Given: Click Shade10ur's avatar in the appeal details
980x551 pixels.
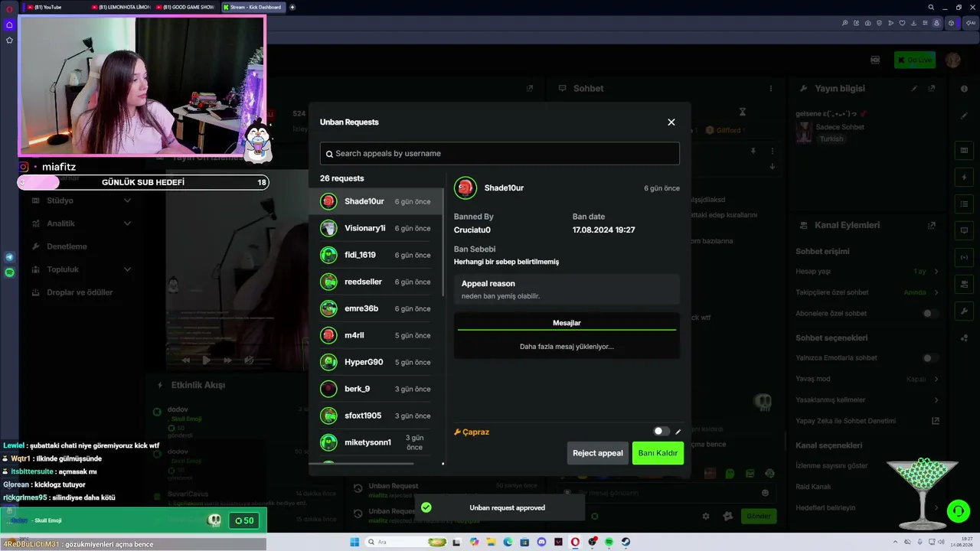Looking at the screenshot, I should pyautogui.click(x=465, y=188).
